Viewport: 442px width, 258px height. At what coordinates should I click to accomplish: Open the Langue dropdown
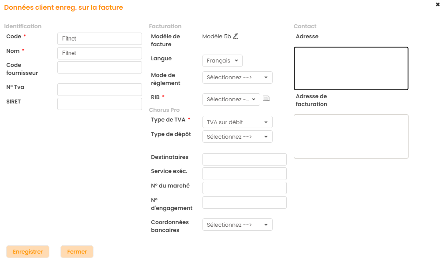[222, 61]
